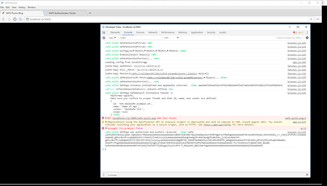Open the top execution context dropdown

[112, 38]
